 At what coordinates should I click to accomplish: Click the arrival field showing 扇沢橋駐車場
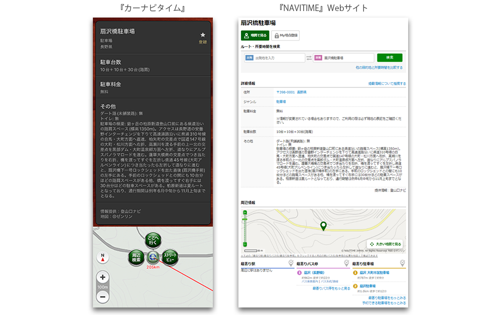coord(343,58)
